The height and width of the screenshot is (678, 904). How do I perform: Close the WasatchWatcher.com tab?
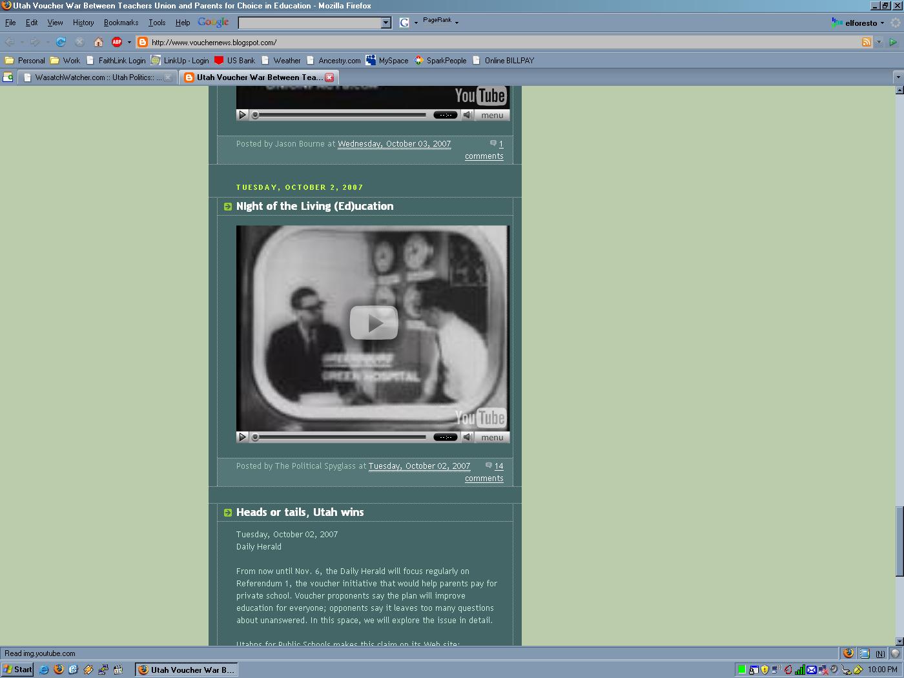[x=168, y=77]
